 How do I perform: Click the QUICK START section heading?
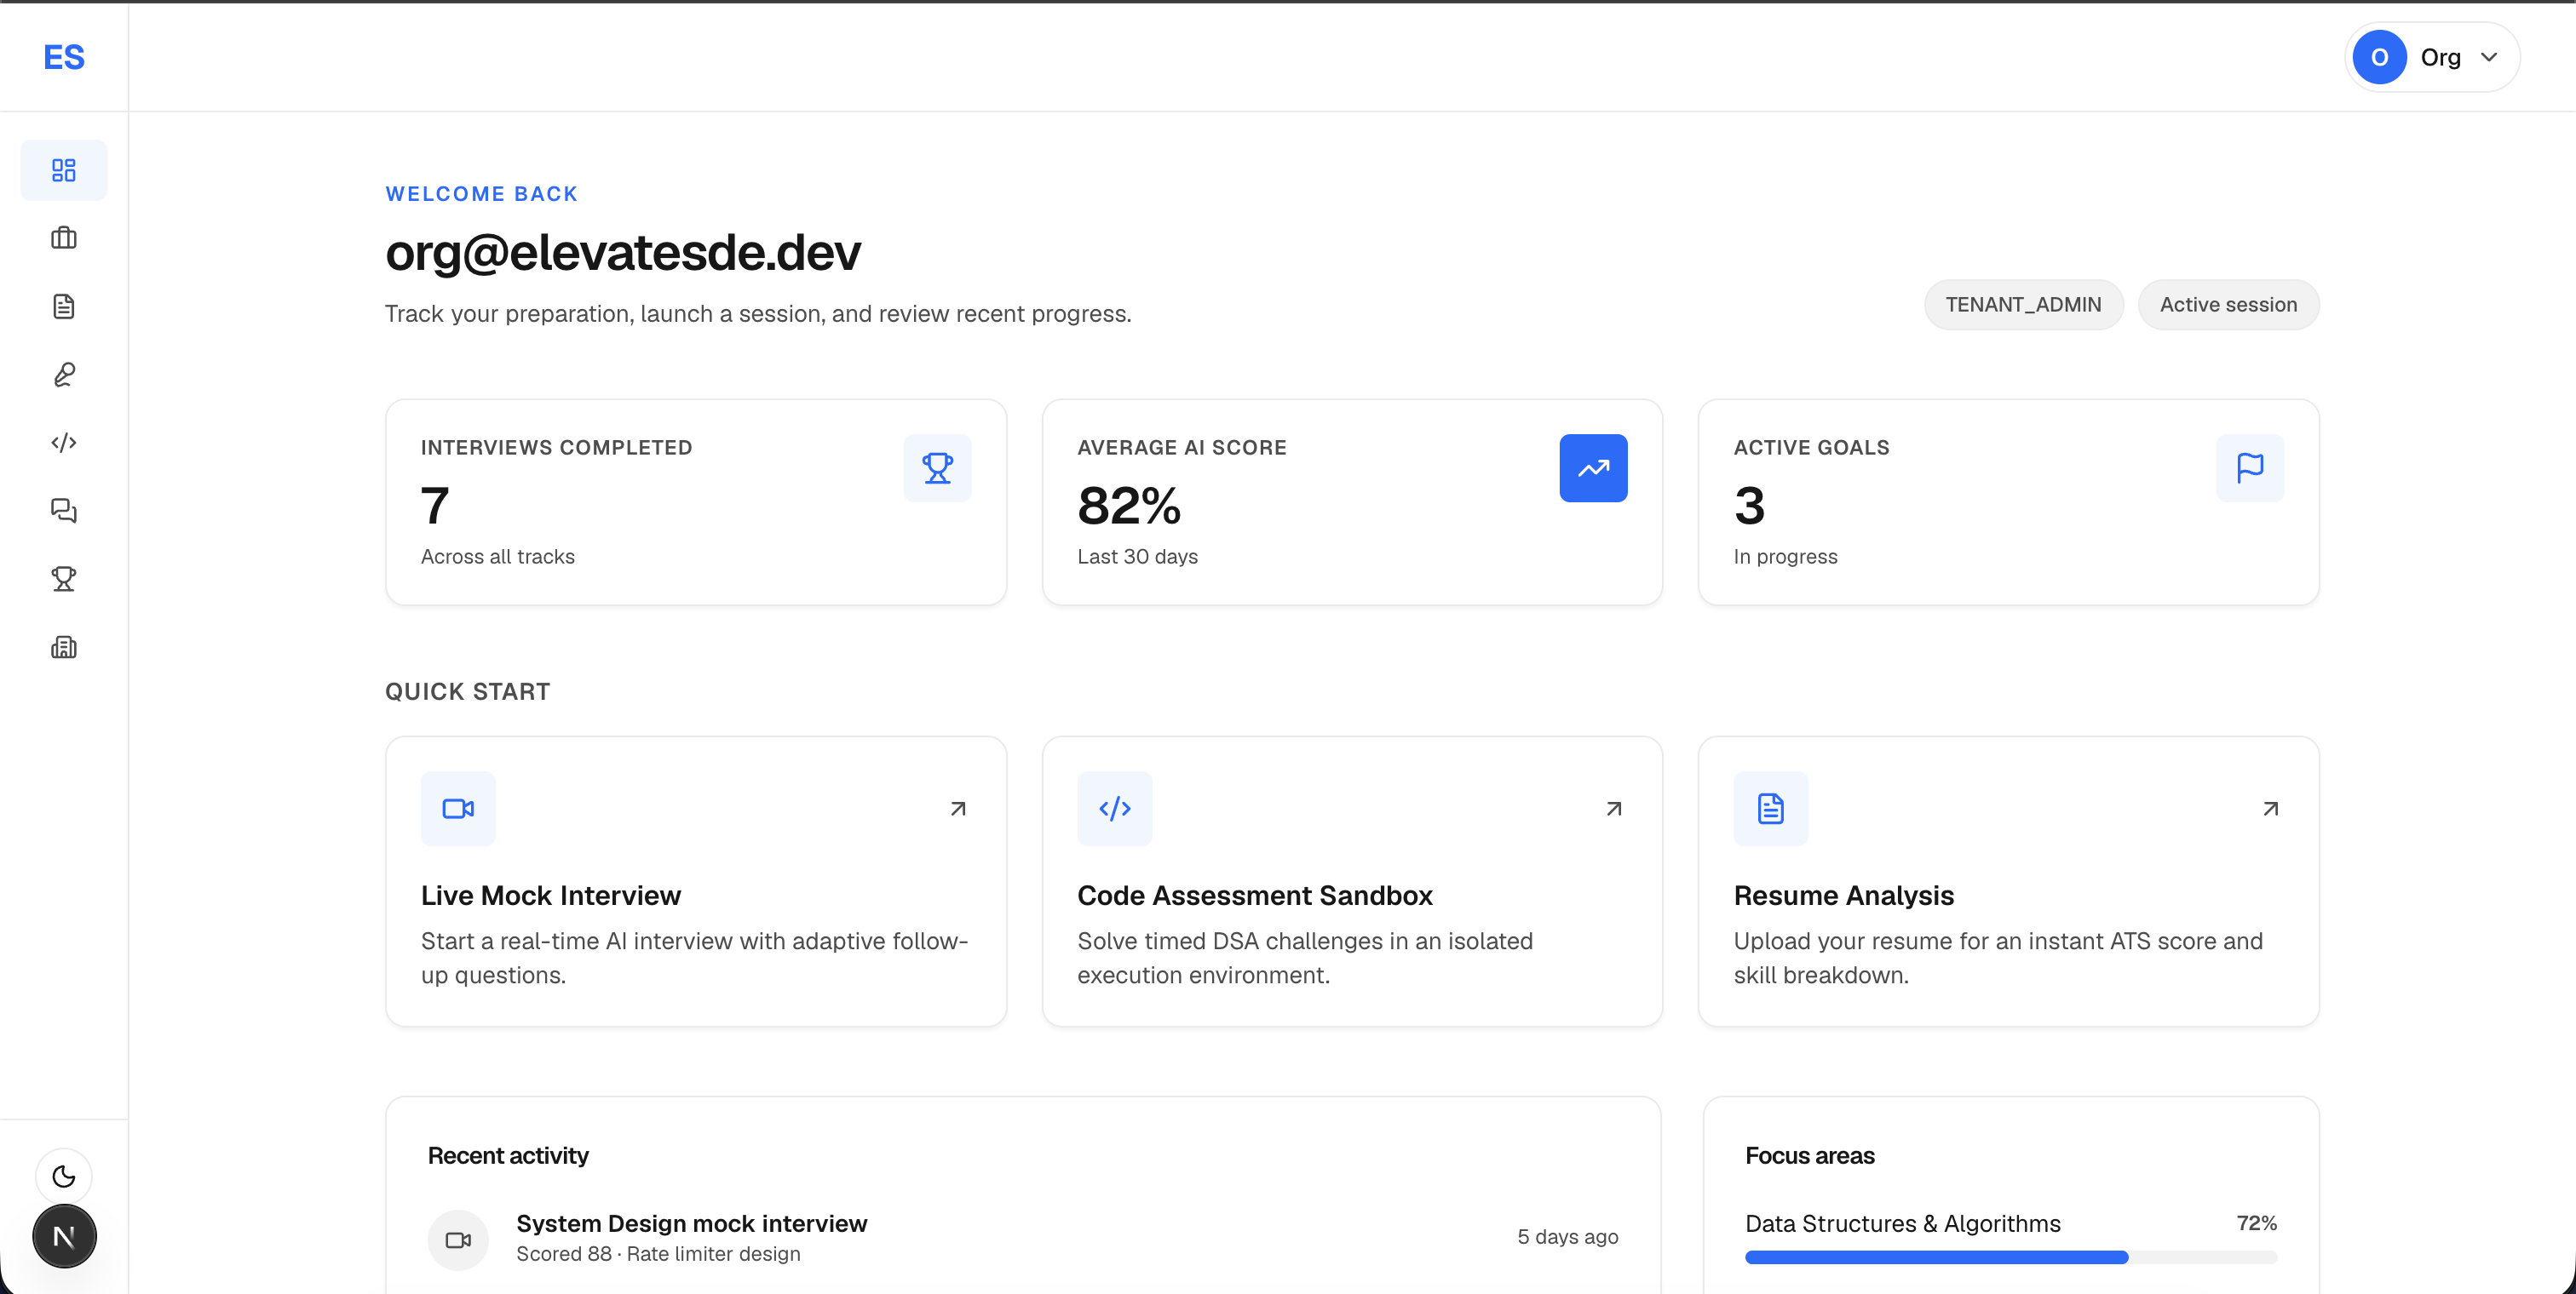467,691
